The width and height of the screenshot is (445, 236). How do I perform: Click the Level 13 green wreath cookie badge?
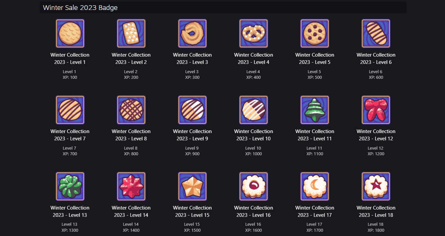[70, 186]
